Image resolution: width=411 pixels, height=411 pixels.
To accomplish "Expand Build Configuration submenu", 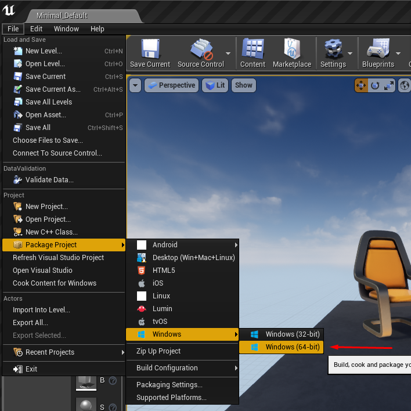I will 182,367.
